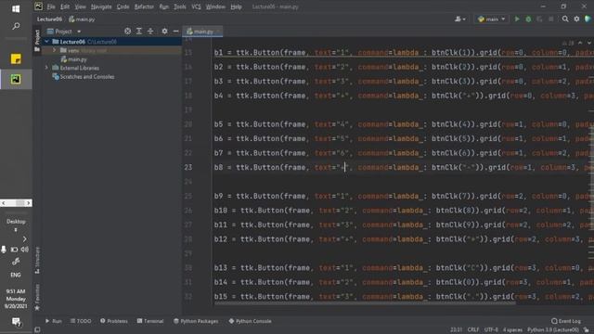594x334 pixels.
Task: Open the Window menu
Action: 215,6
